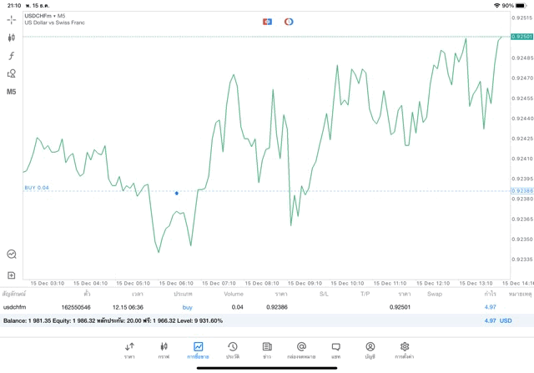The image size is (534, 373).
Task: Open the History tab
Action: pos(232,350)
